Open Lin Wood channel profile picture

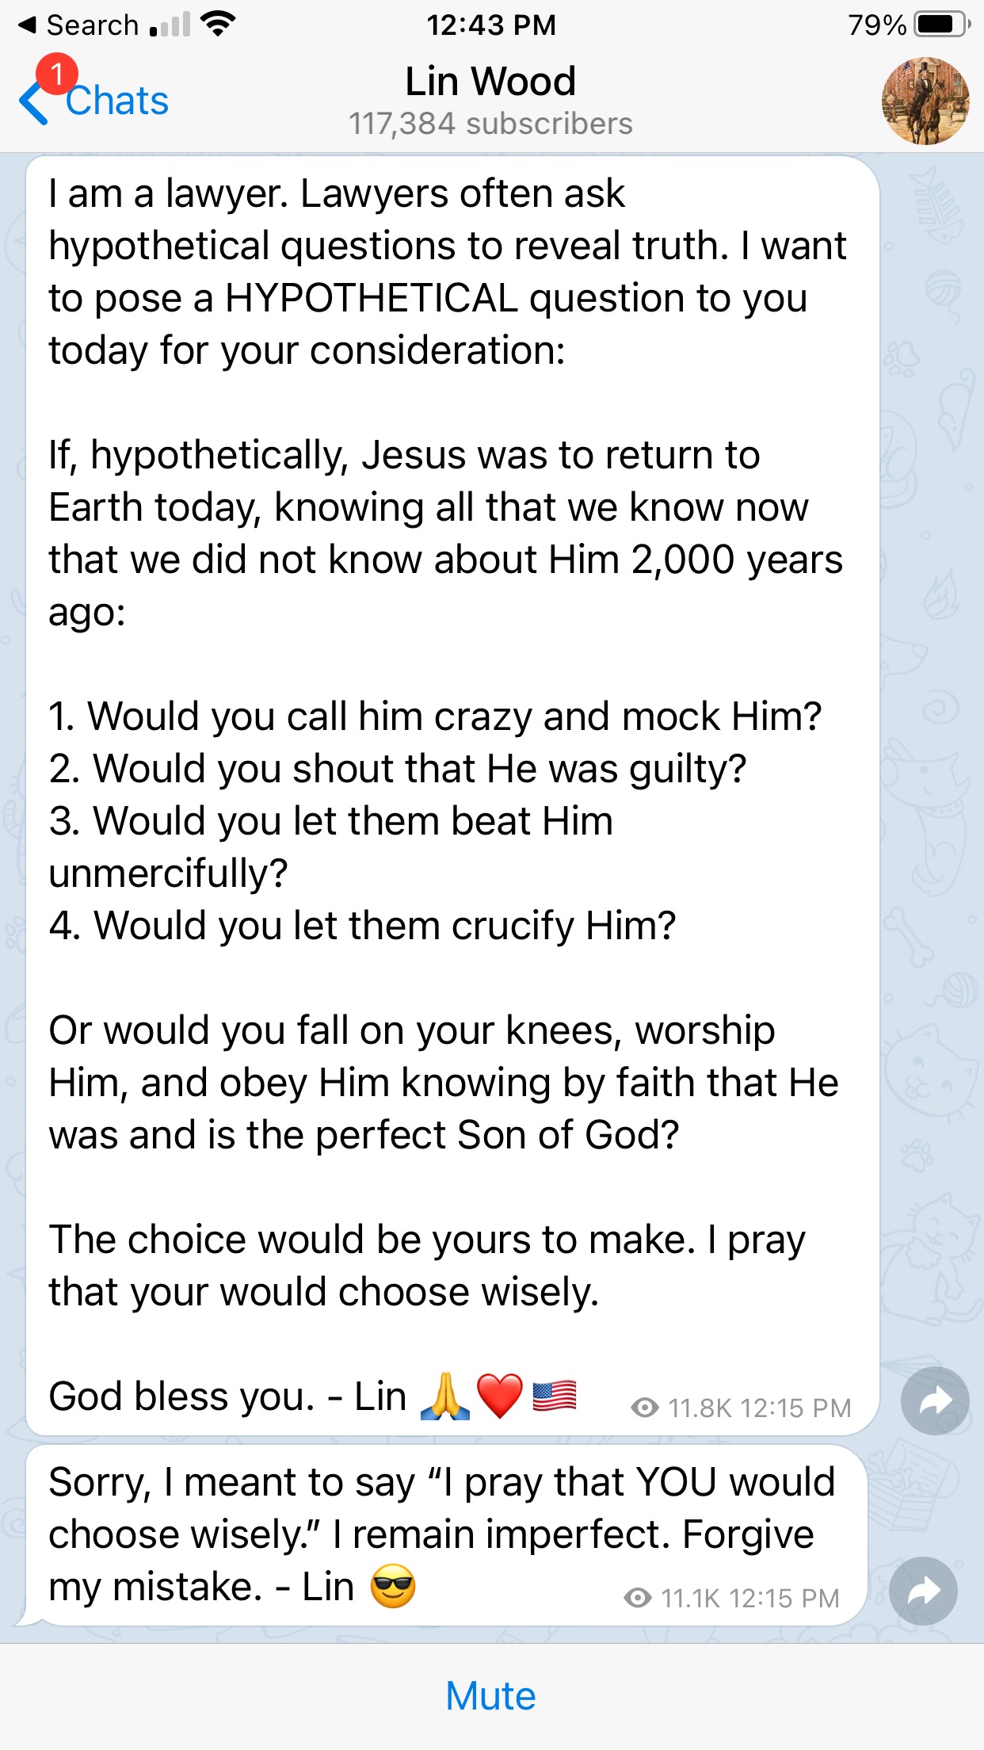[925, 101]
